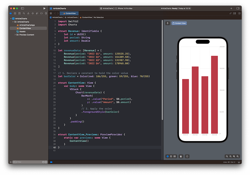Zoom out the preview canvas

pyautogui.click(x=227, y=156)
